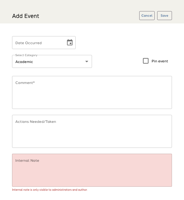Open the category combo box showing Academic
The height and width of the screenshot is (200, 184).
(x=52, y=61)
